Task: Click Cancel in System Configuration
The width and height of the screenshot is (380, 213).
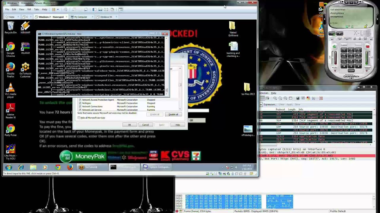Action: click(x=145, y=125)
